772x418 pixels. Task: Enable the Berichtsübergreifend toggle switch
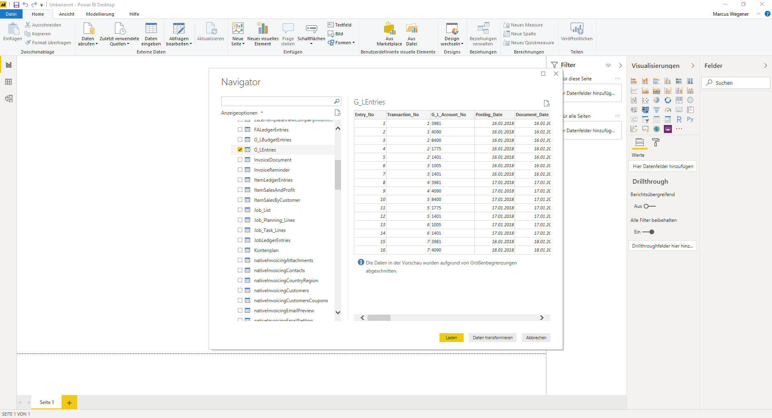pos(649,206)
